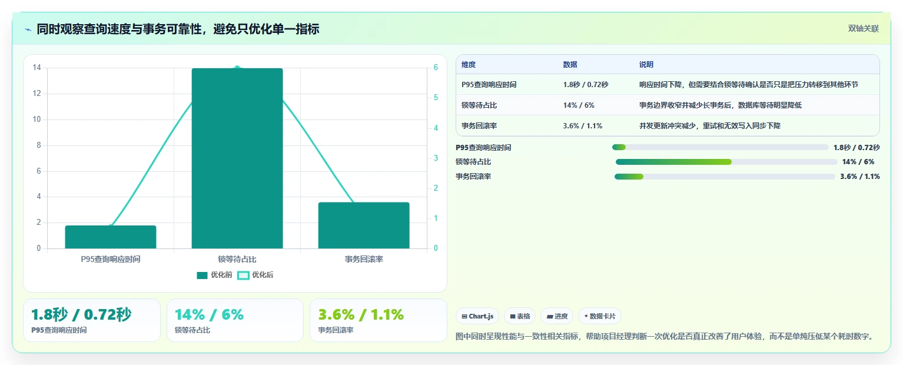Click the x-axis label 锁等待占比
This screenshot has width=903, height=365.
(237, 259)
